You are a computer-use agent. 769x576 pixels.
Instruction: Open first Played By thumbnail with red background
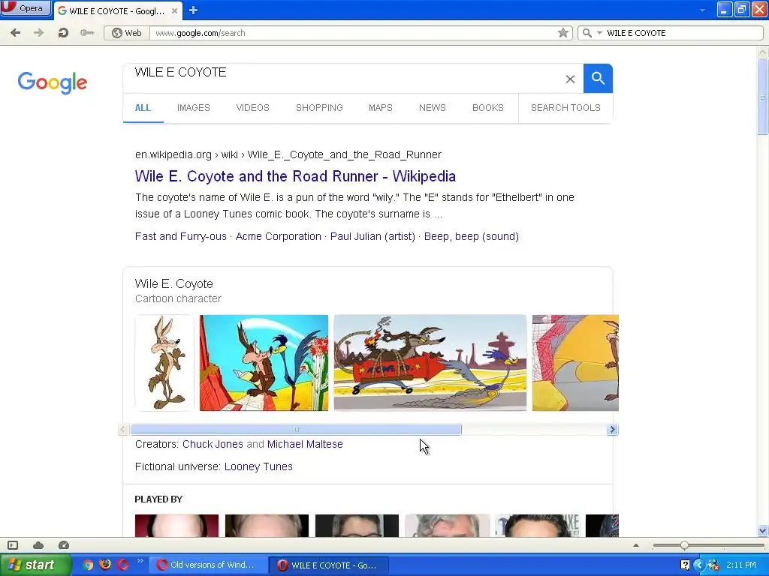[176, 526]
